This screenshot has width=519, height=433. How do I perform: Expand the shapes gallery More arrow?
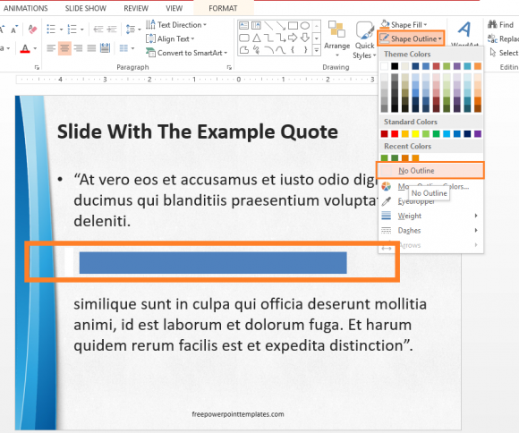tap(317, 50)
